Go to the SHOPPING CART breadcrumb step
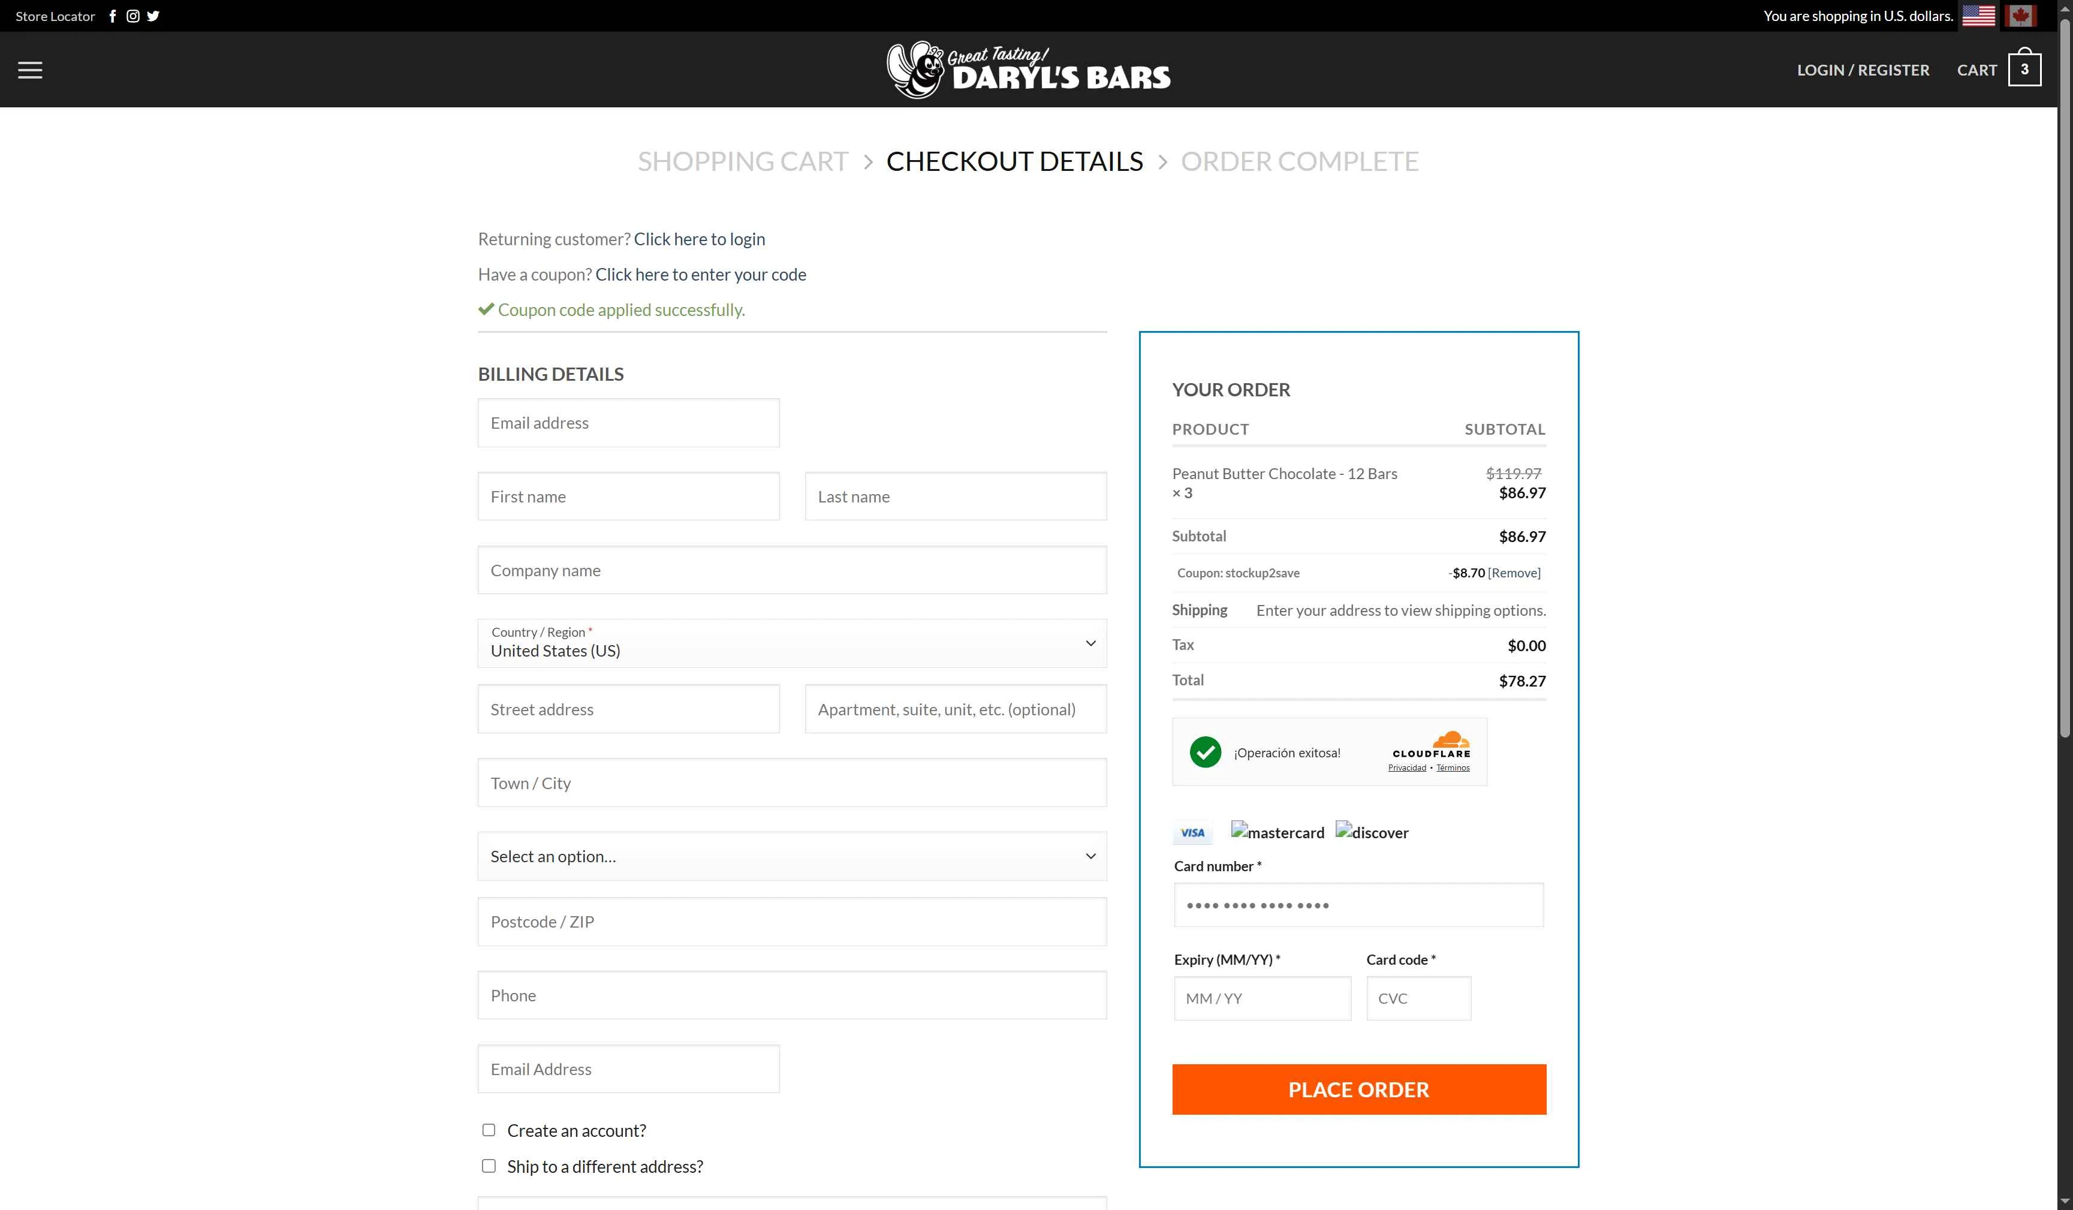 coord(742,161)
